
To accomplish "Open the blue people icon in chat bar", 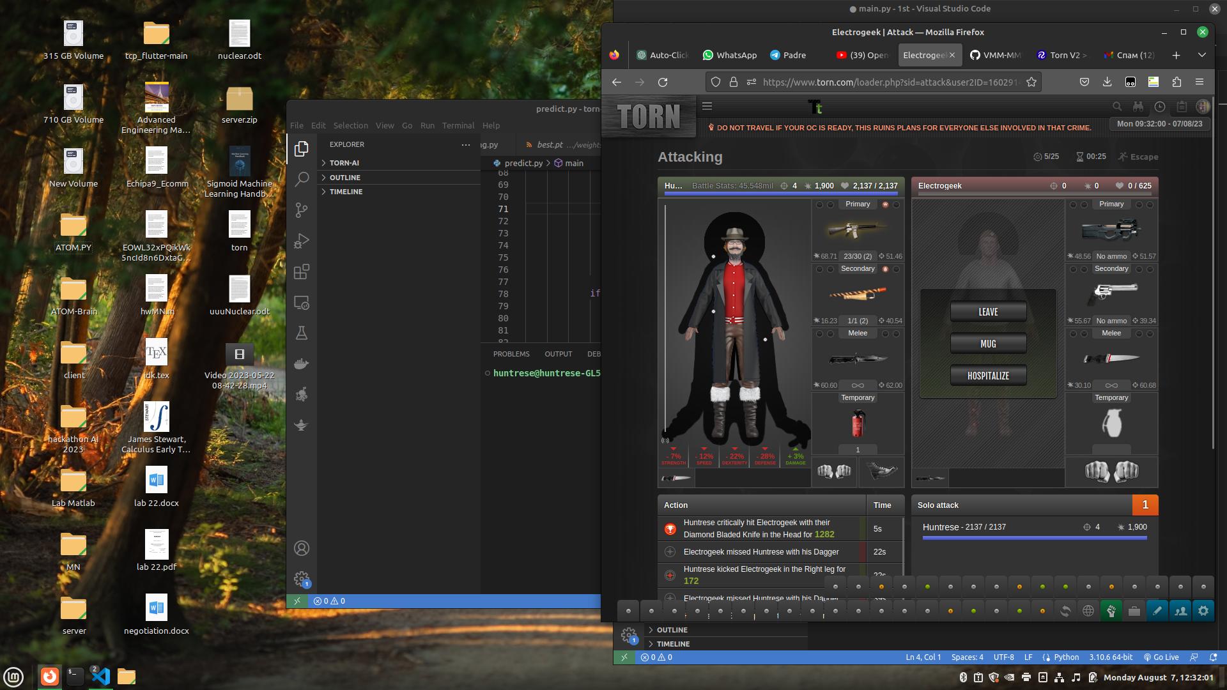I will click(1180, 611).
